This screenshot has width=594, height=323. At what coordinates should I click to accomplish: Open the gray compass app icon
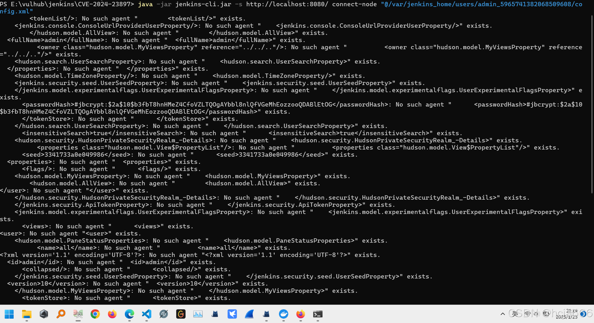pos(163,314)
